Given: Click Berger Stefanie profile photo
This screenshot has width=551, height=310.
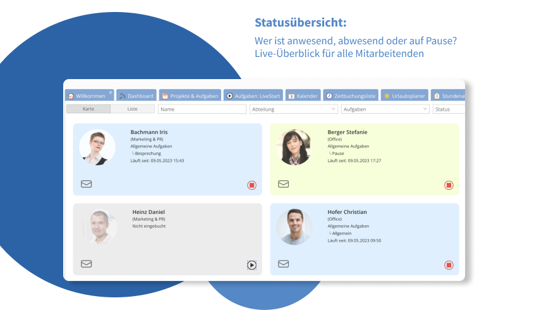Looking at the screenshot, I should pos(294,147).
